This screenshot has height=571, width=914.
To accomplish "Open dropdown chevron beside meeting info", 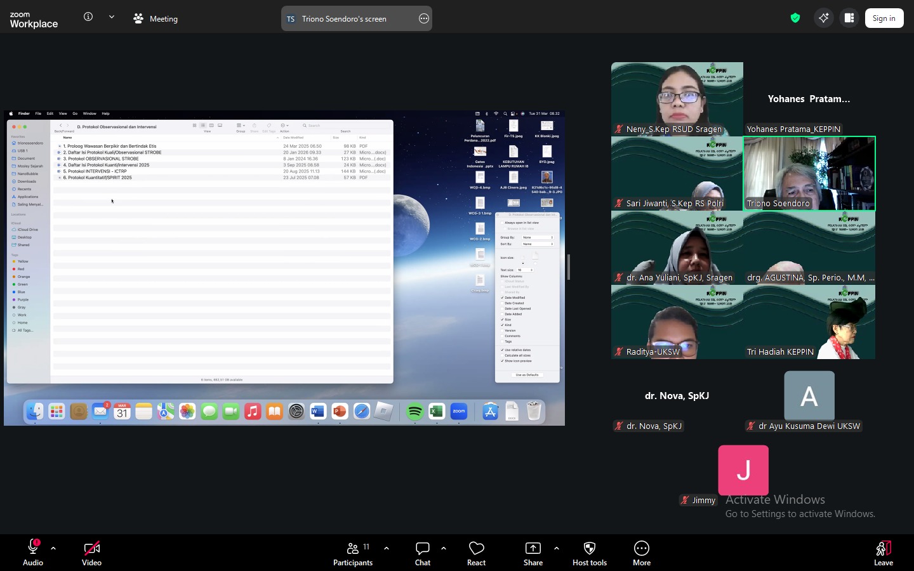I will 112,17.
